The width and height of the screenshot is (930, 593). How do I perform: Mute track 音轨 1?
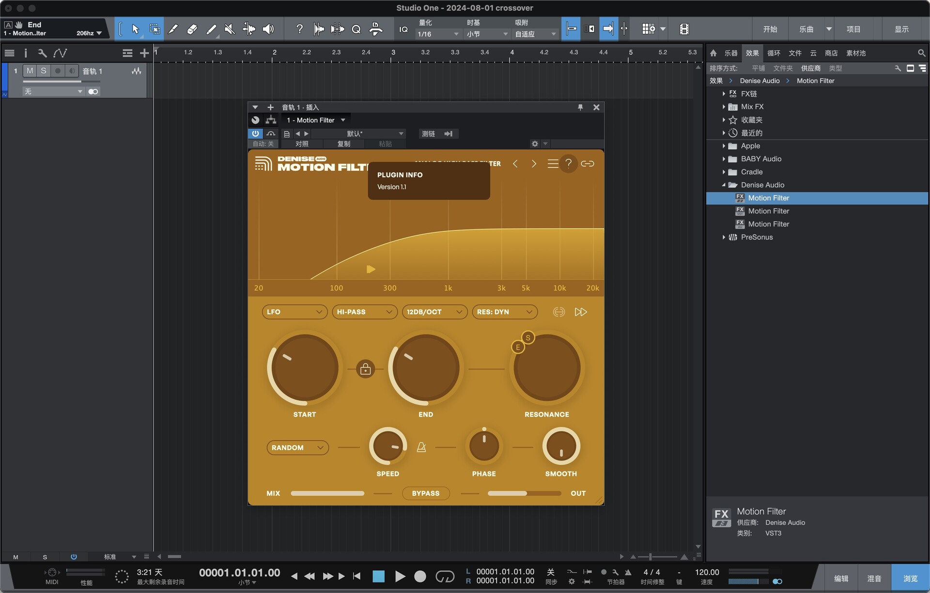(x=30, y=71)
